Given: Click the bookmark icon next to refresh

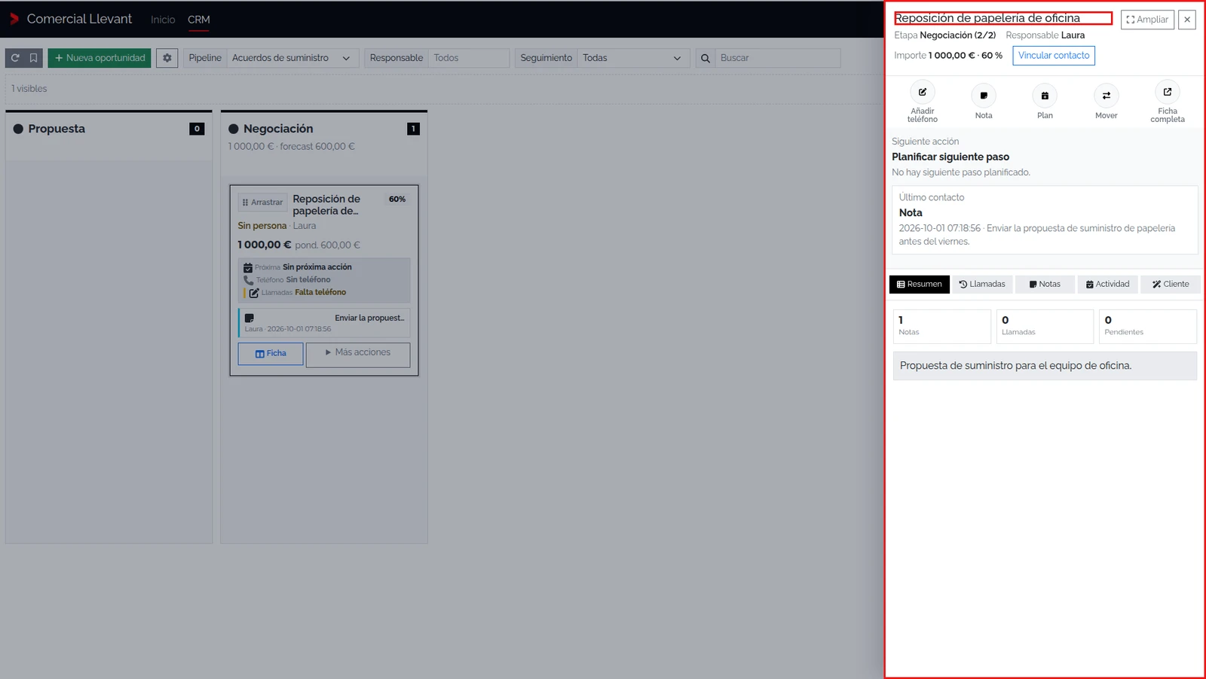Looking at the screenshot, I should [x=33, y=58].
